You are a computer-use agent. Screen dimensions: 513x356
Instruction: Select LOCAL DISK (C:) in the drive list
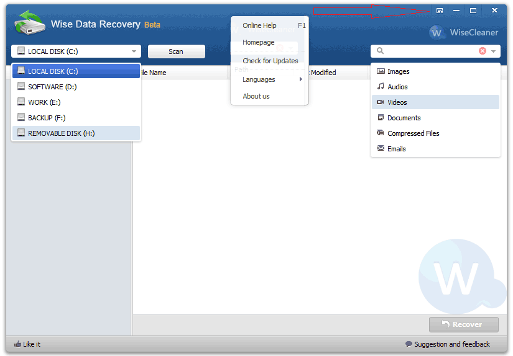click(x=76, y=71)
